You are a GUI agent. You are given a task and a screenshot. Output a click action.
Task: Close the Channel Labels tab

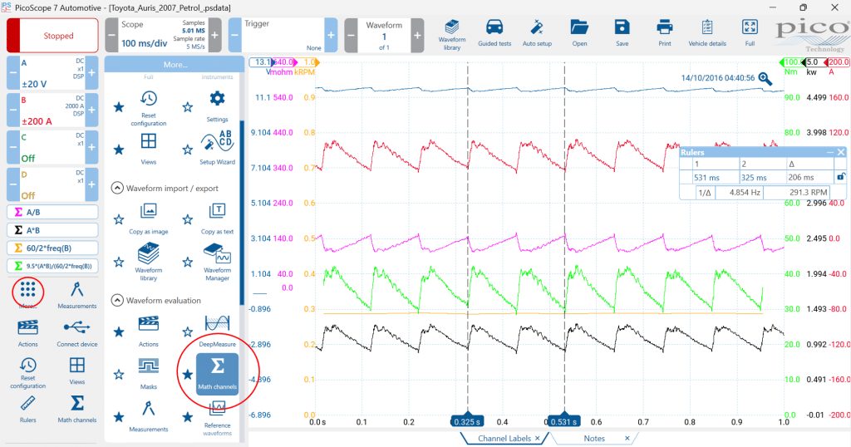click(x=538, y=439)
